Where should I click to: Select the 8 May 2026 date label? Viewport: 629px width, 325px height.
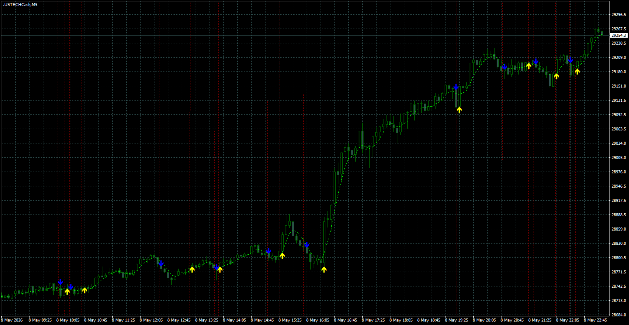coord(11,320)
